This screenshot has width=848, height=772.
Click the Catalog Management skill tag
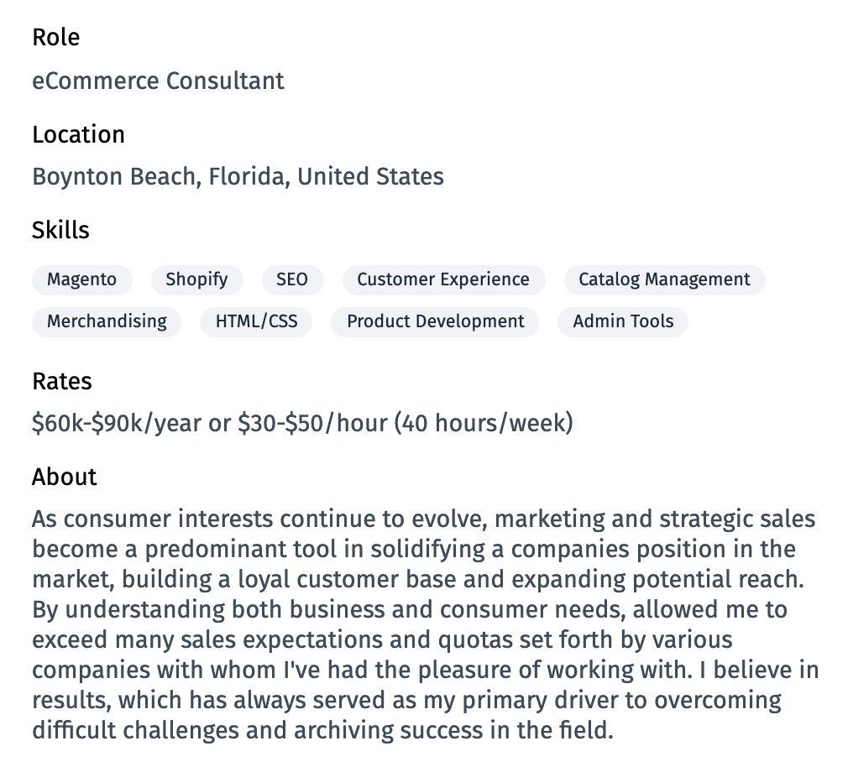click(x=664, y=280)
